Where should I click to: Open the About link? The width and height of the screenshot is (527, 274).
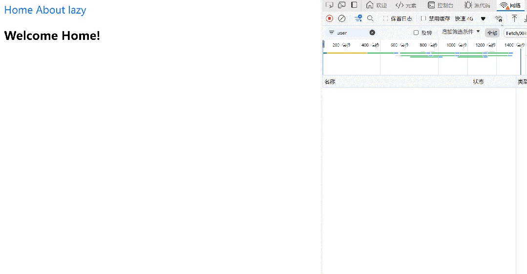click(50, 10)
